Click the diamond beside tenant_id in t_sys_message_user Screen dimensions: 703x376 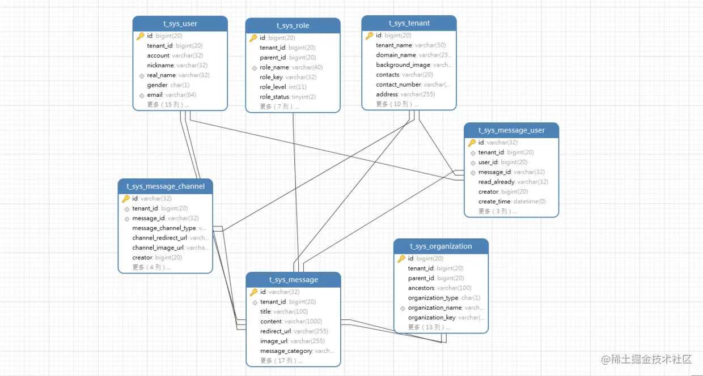pos(473,152)
